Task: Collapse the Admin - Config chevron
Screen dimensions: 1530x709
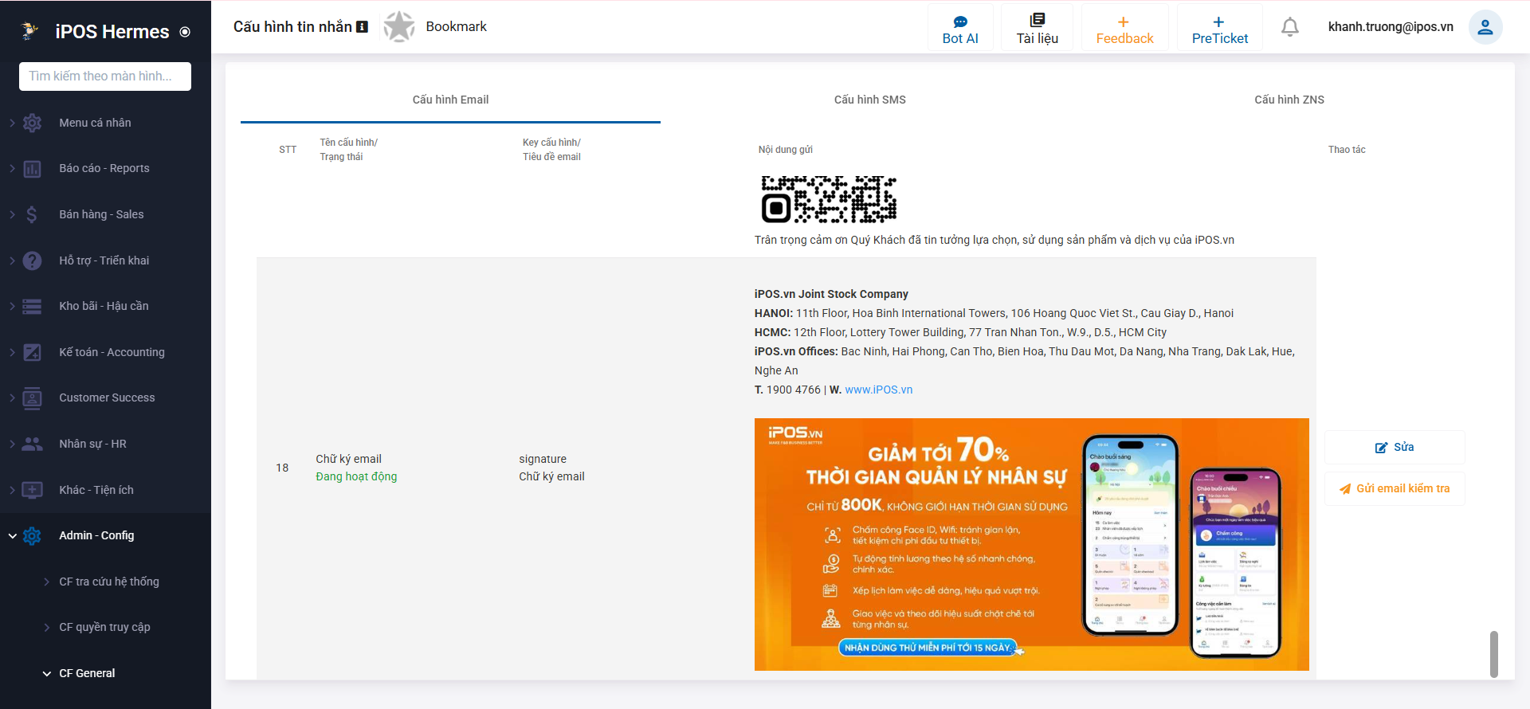Action: pos(12,536)
